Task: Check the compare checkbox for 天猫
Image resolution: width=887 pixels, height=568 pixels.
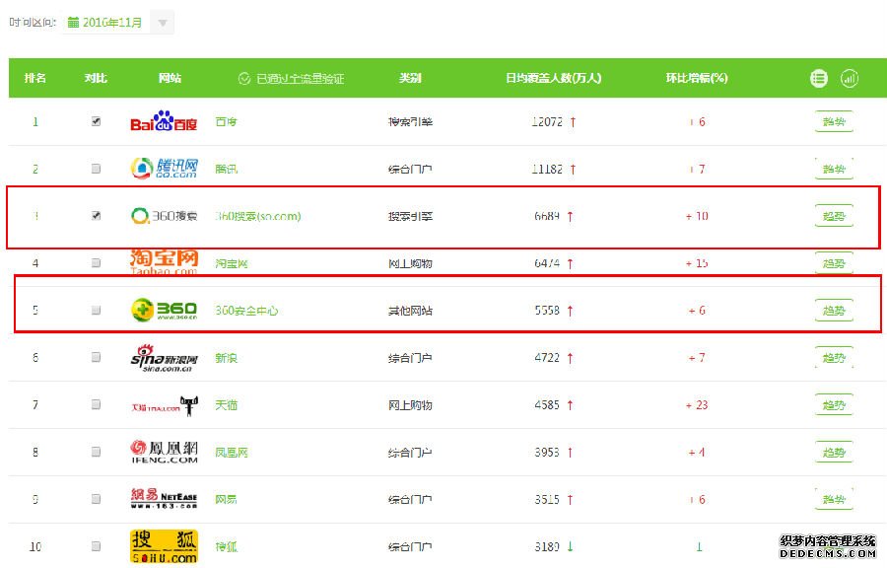Action: click(97, 404)
